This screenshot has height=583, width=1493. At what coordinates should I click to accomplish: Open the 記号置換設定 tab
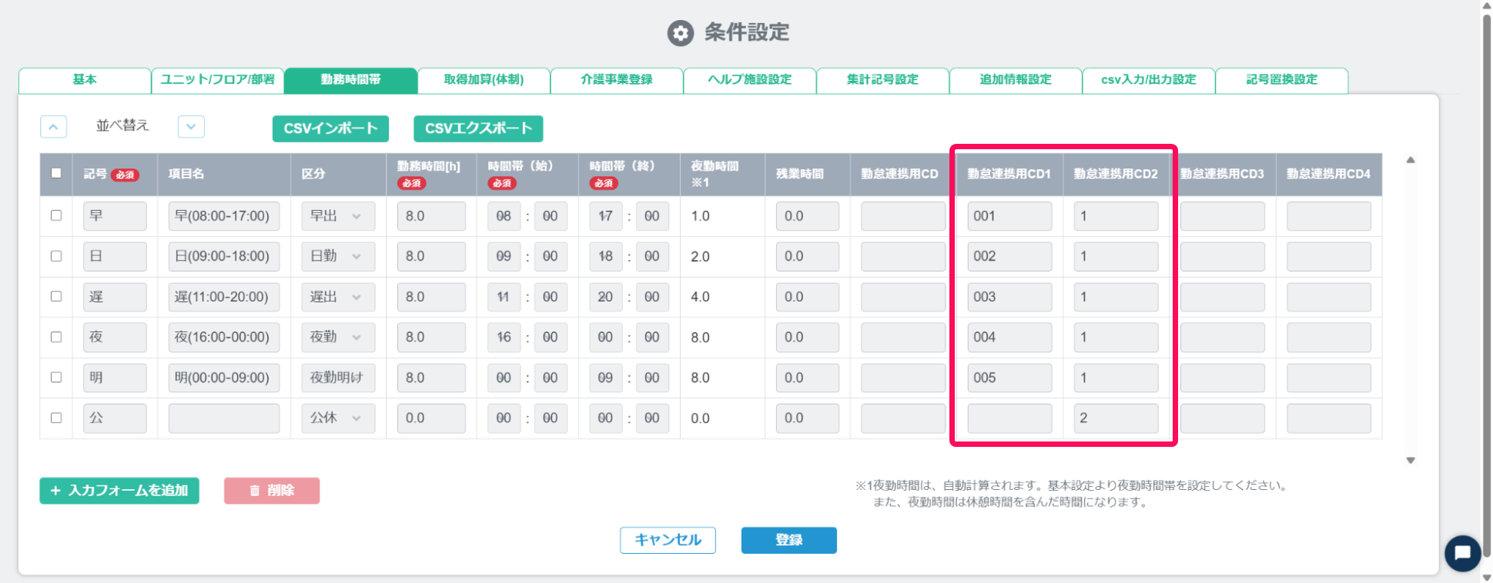pos(1281,80)
